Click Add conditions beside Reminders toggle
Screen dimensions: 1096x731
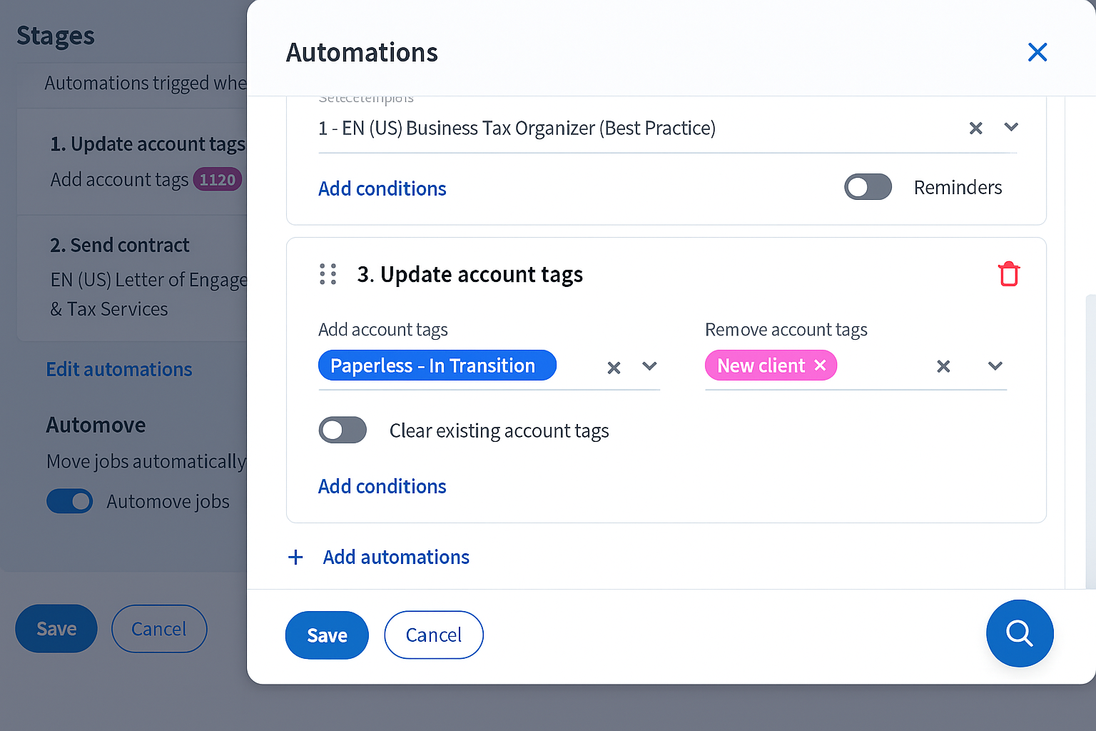(382, 188)
